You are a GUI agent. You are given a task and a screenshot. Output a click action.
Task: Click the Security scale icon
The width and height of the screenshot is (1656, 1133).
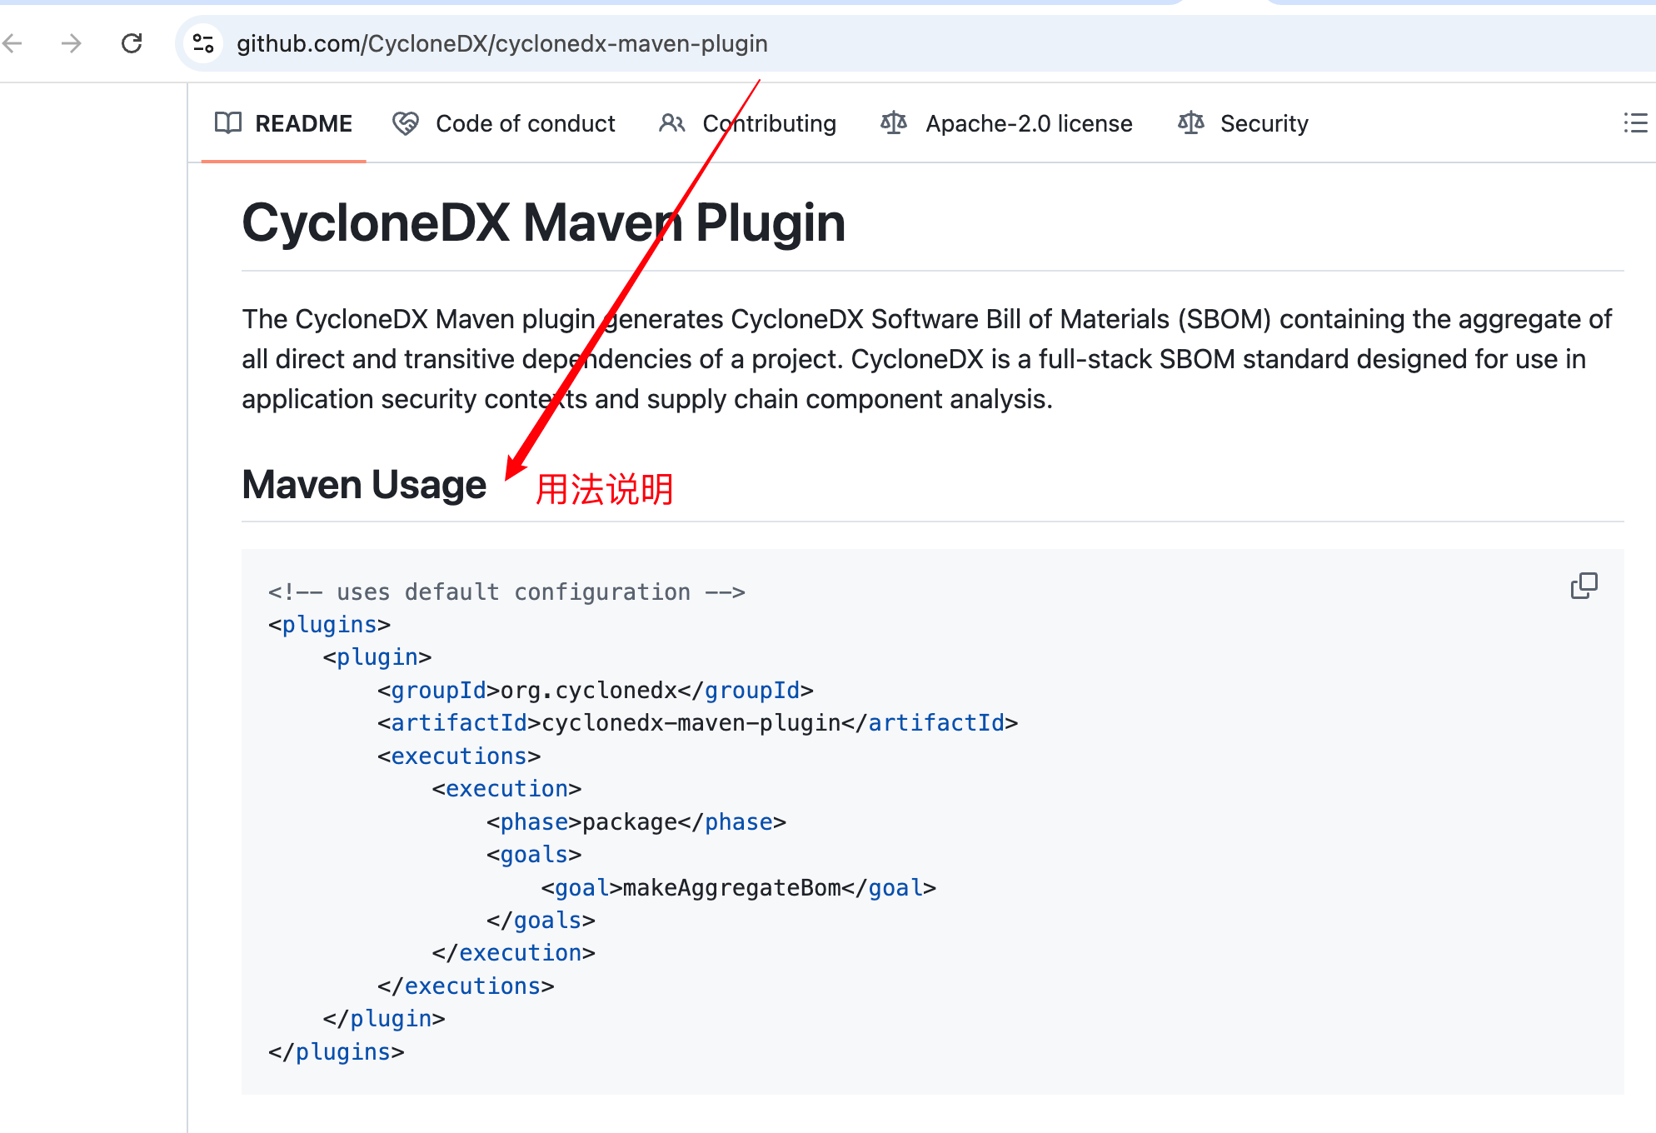click(x=1190, y=123)
